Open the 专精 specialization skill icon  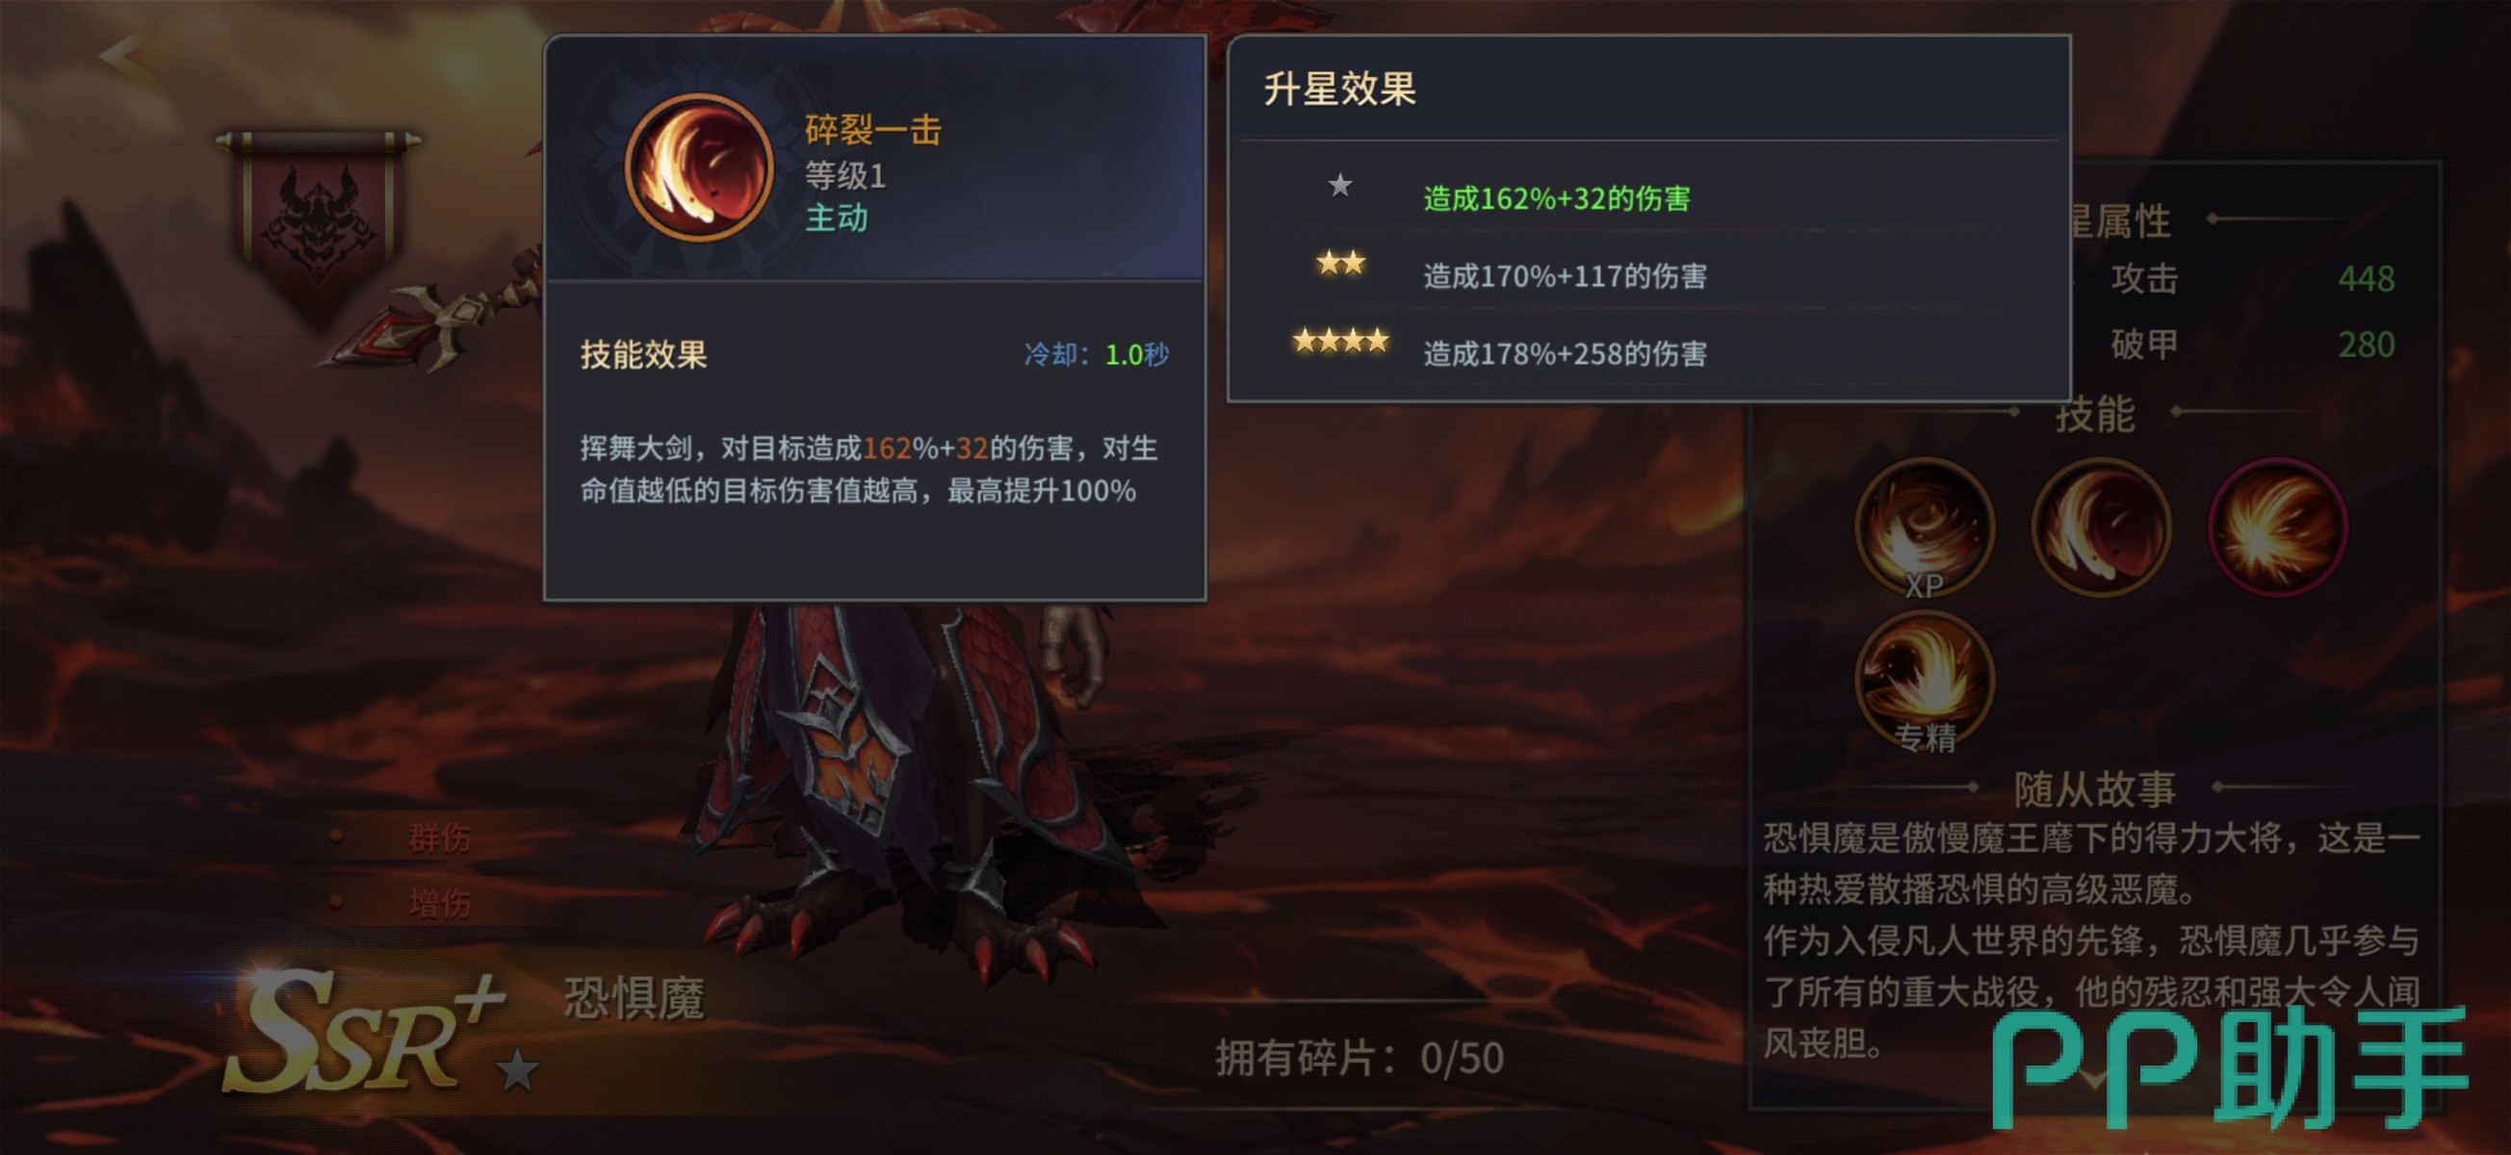point(1925,681)
